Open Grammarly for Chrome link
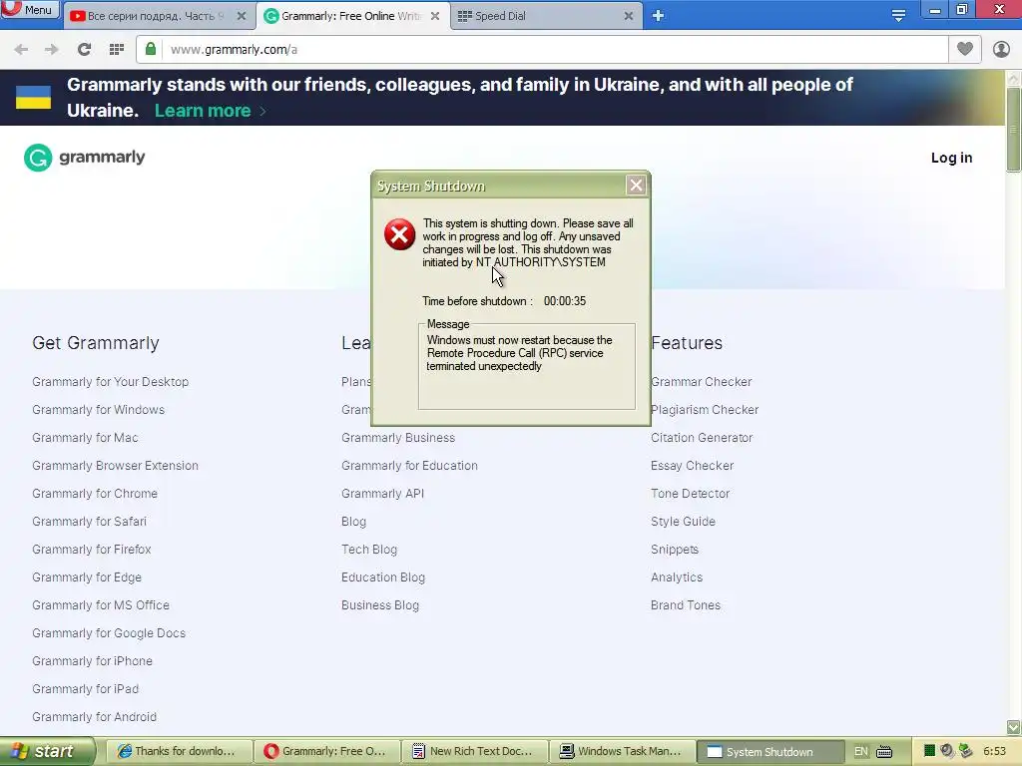1022x766 pixels. coord(95,494)
